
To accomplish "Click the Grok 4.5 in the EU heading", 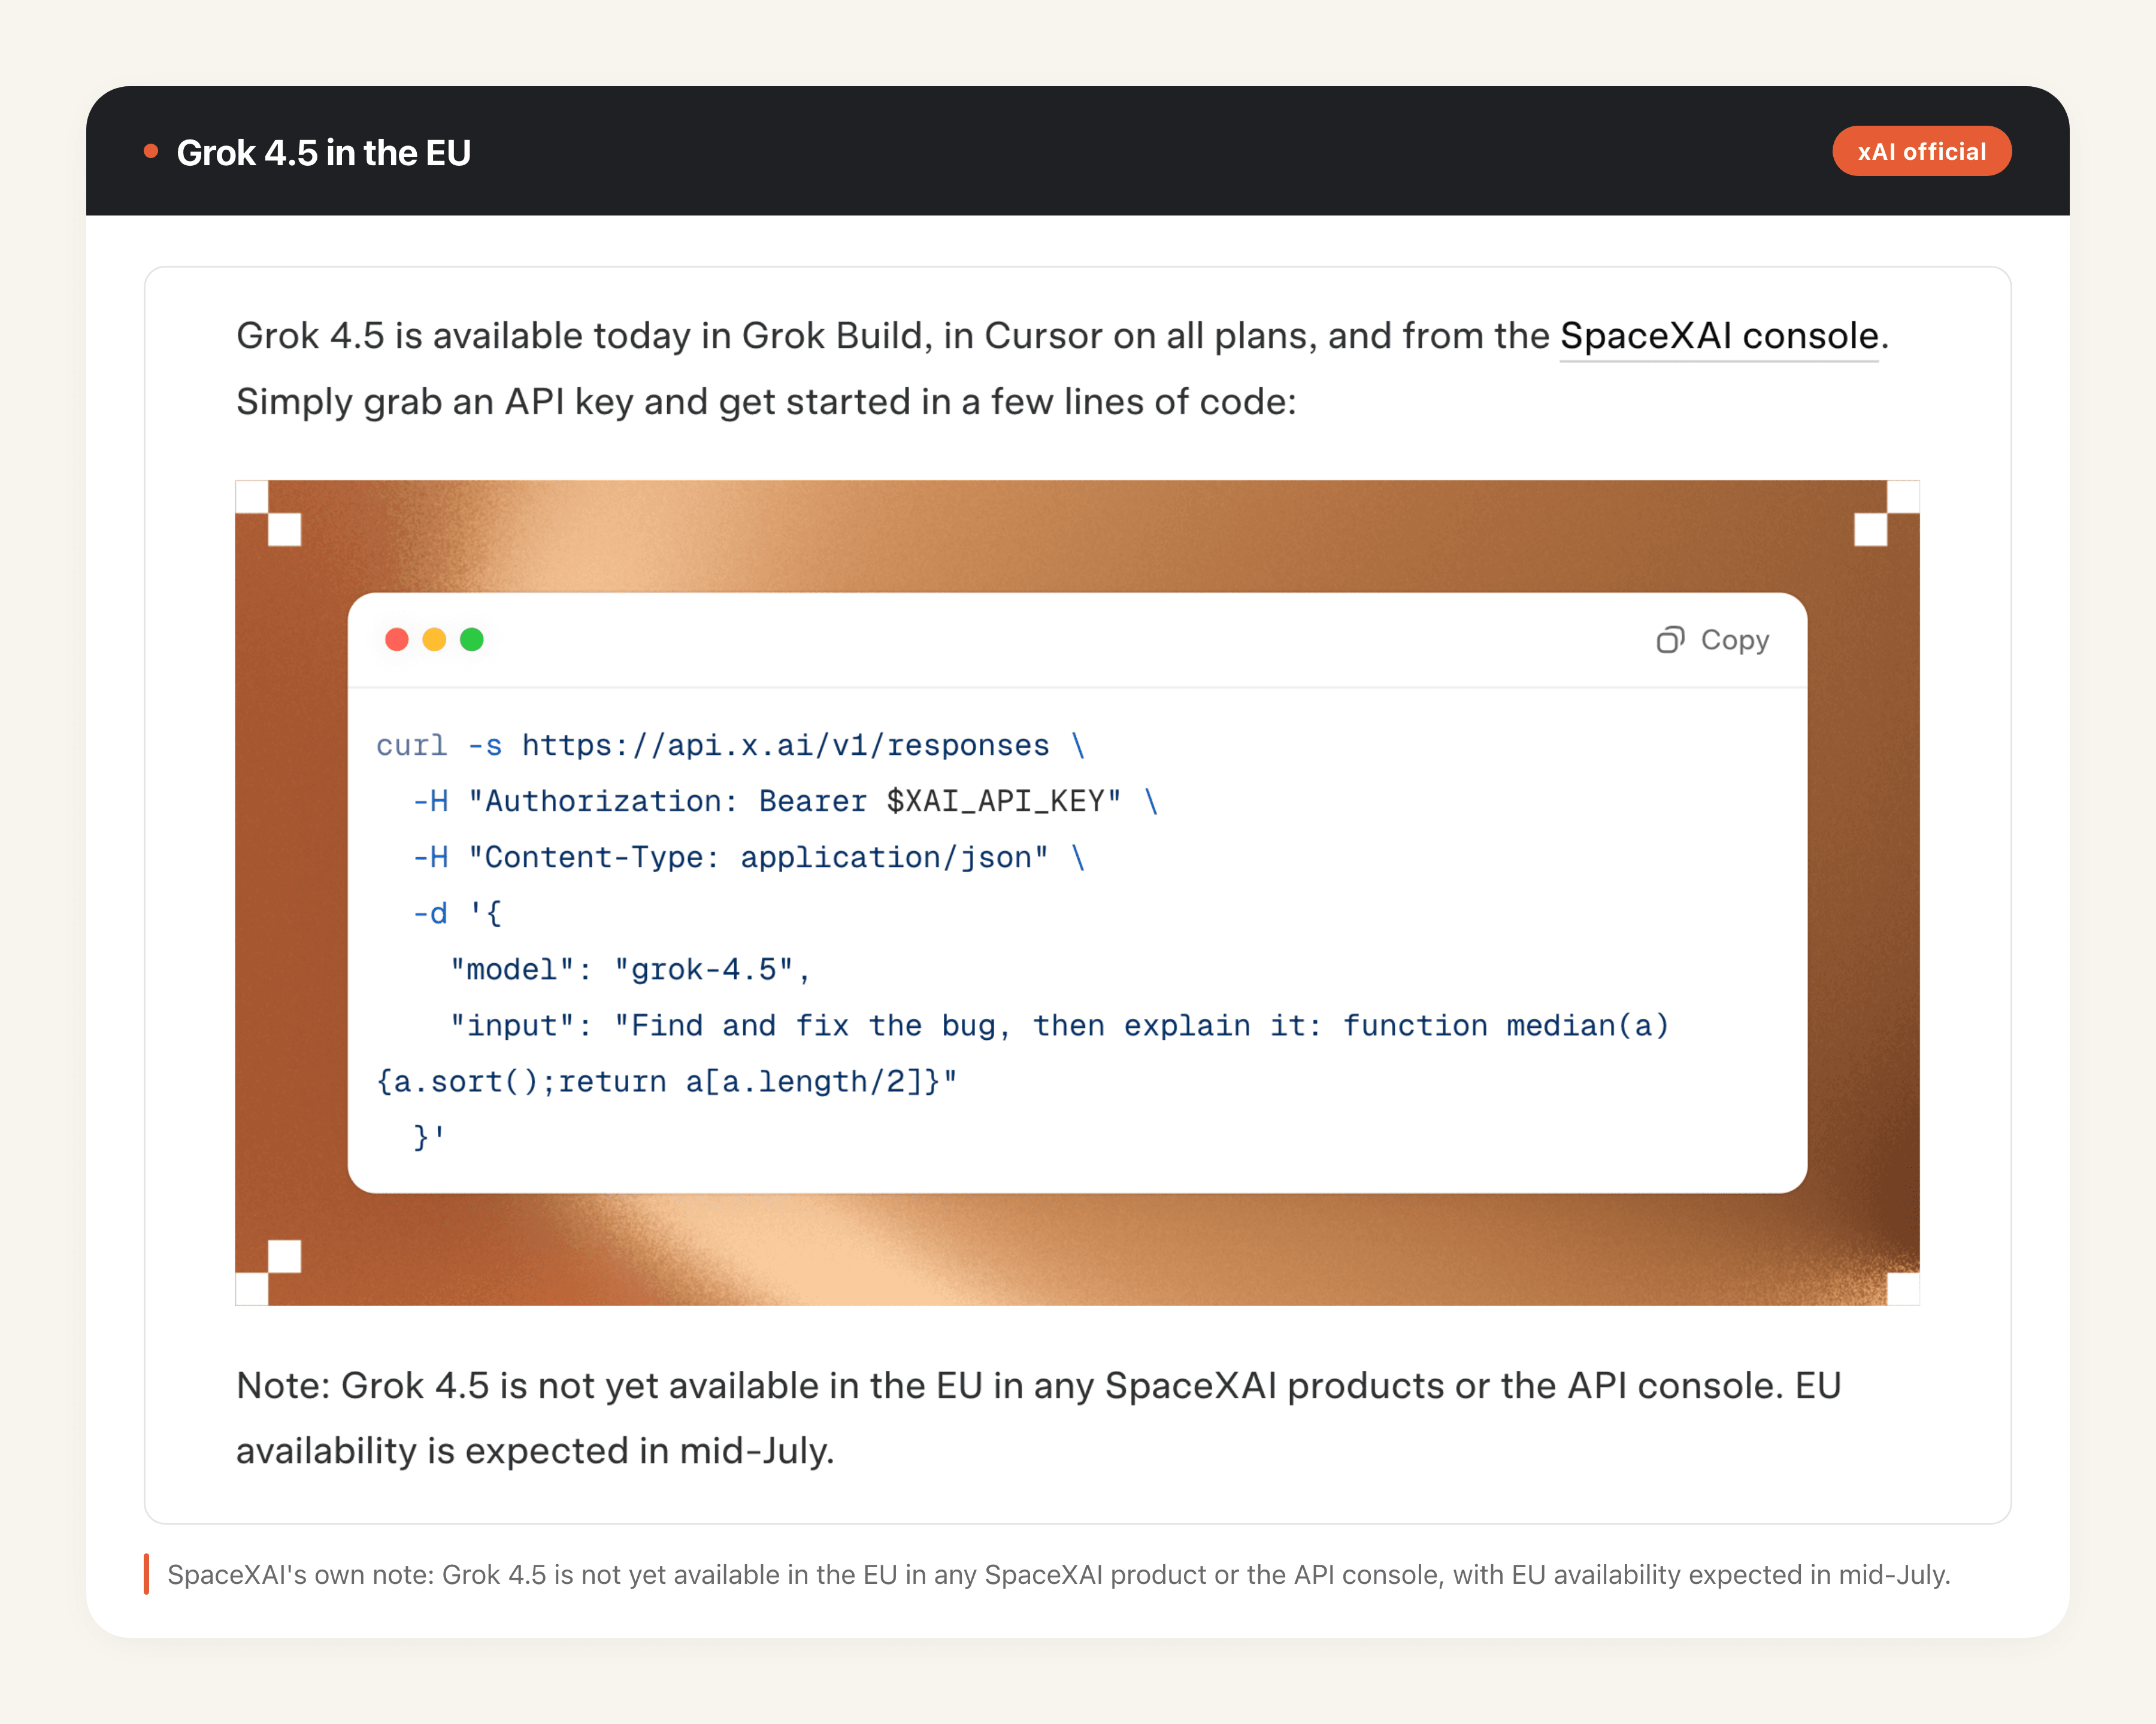I will pos(323,153).
